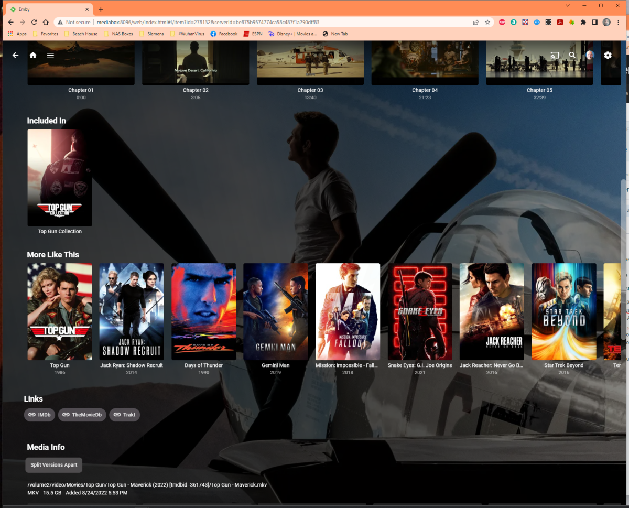Open the Chrome three-dot menu
Screen dimensions: 629x508
618,23
